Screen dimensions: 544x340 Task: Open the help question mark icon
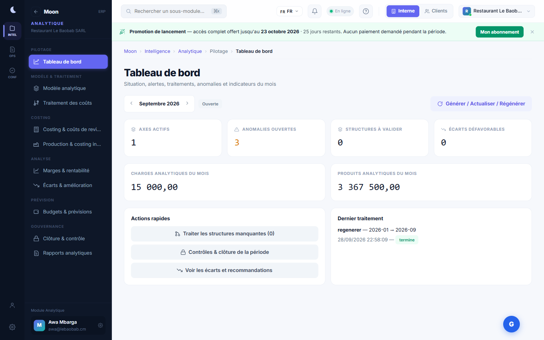366,11
